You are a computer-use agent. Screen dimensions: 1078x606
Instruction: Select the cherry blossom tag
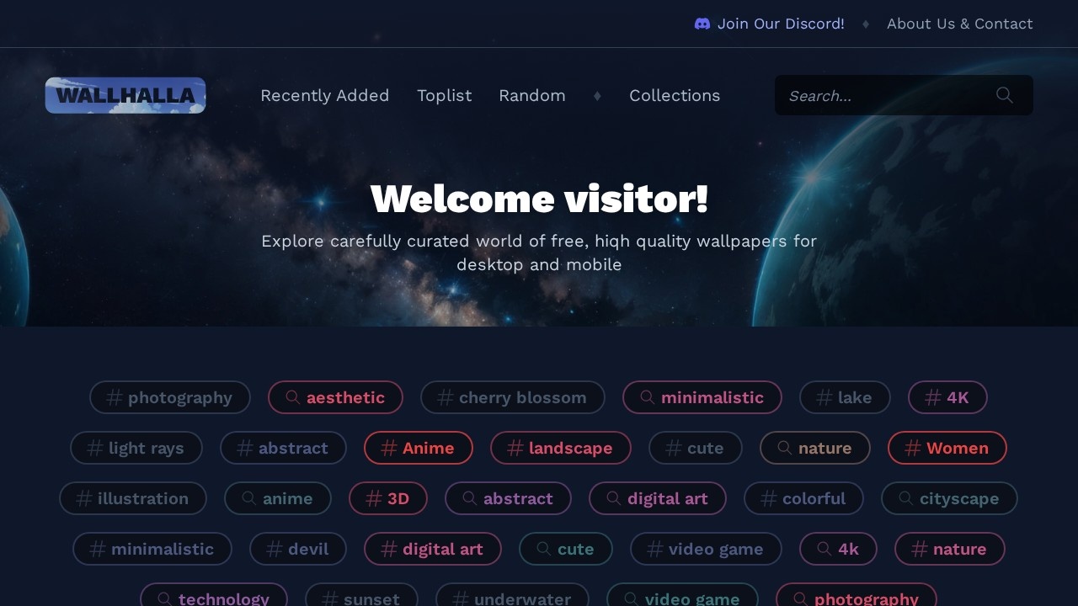512,397
